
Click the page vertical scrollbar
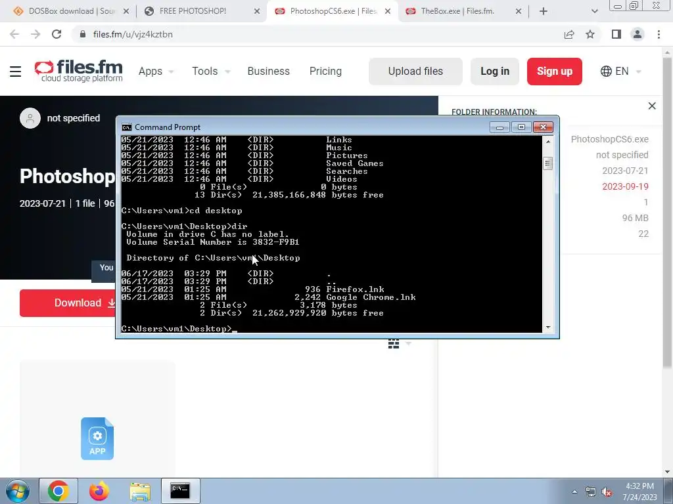[667, 212]
